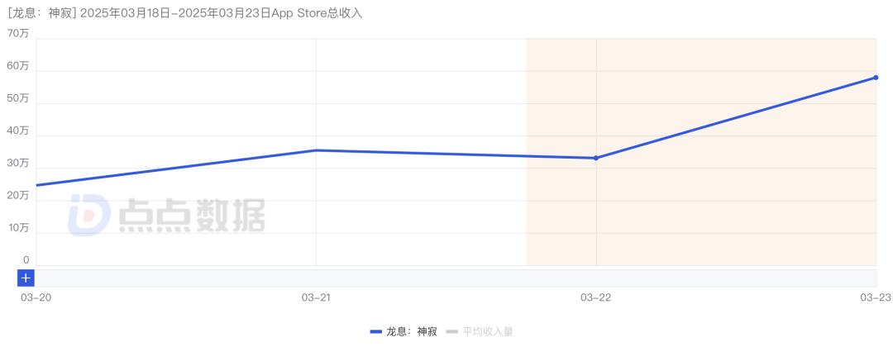893x347 pixels.
Task: Click the 30万 y-axis label
Action: click(18, 164)
